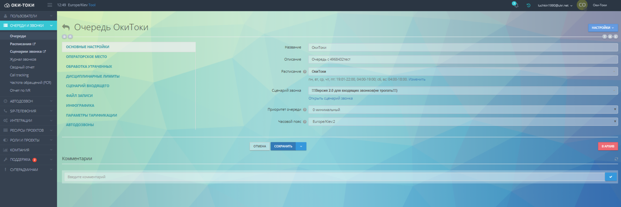621x207 pixels.
Task: Expand the Интеграции sidebar section
Action: [28, 121]
